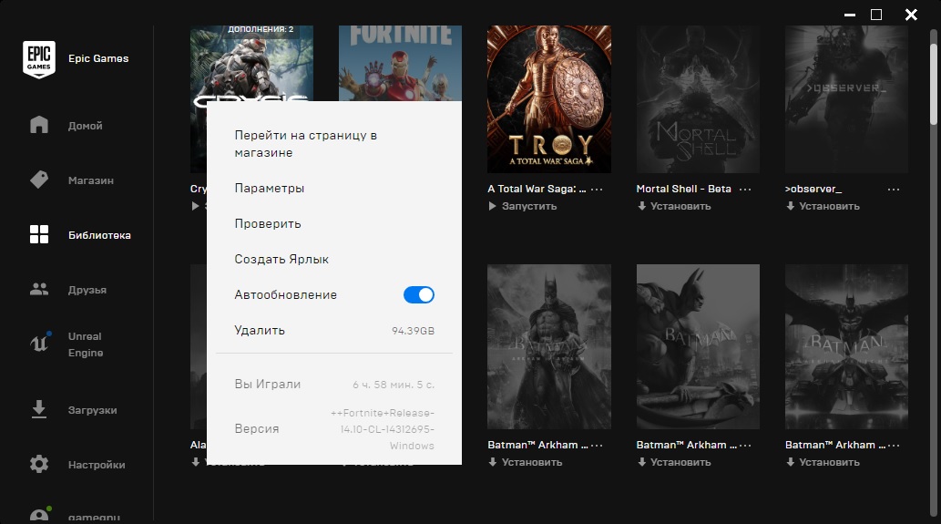This screenshot has height=524, width=941.
Task: Click the ++Fortnite+Release version string
Action: (383, 429)
